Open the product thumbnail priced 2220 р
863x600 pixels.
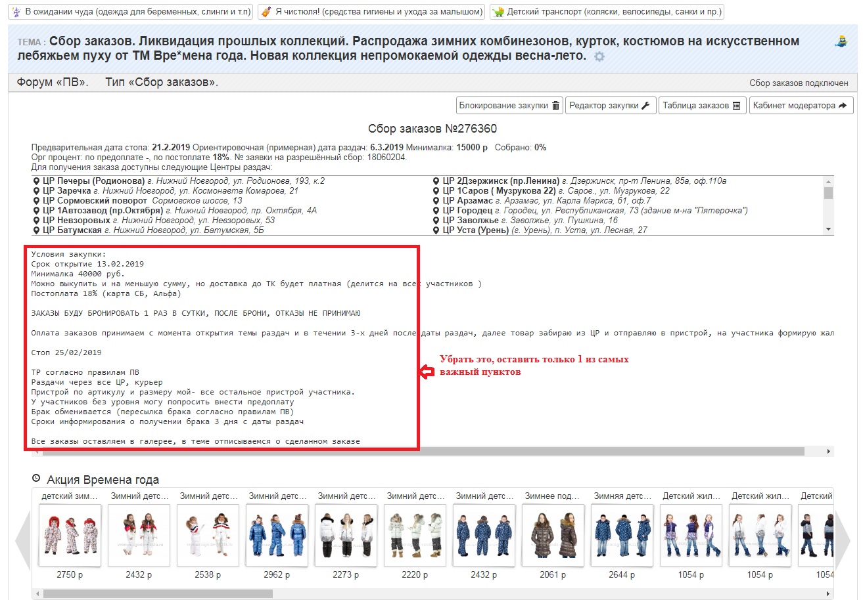click(415, 535)
